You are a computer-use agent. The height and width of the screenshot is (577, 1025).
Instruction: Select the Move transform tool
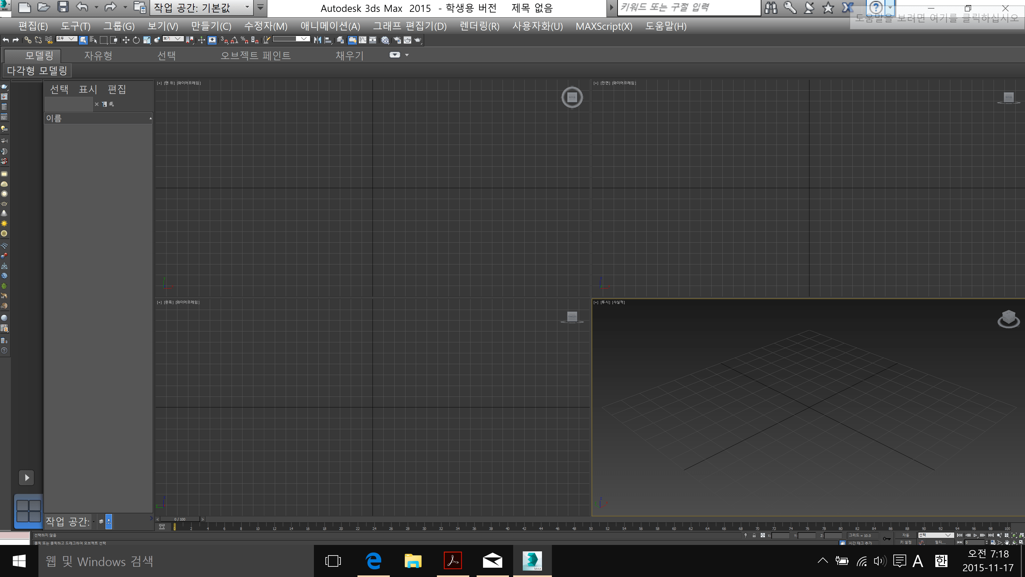click(x=126, y=40)
